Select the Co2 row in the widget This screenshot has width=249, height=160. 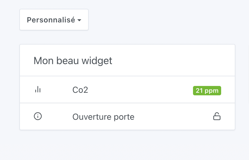click(x=127, y=90)
